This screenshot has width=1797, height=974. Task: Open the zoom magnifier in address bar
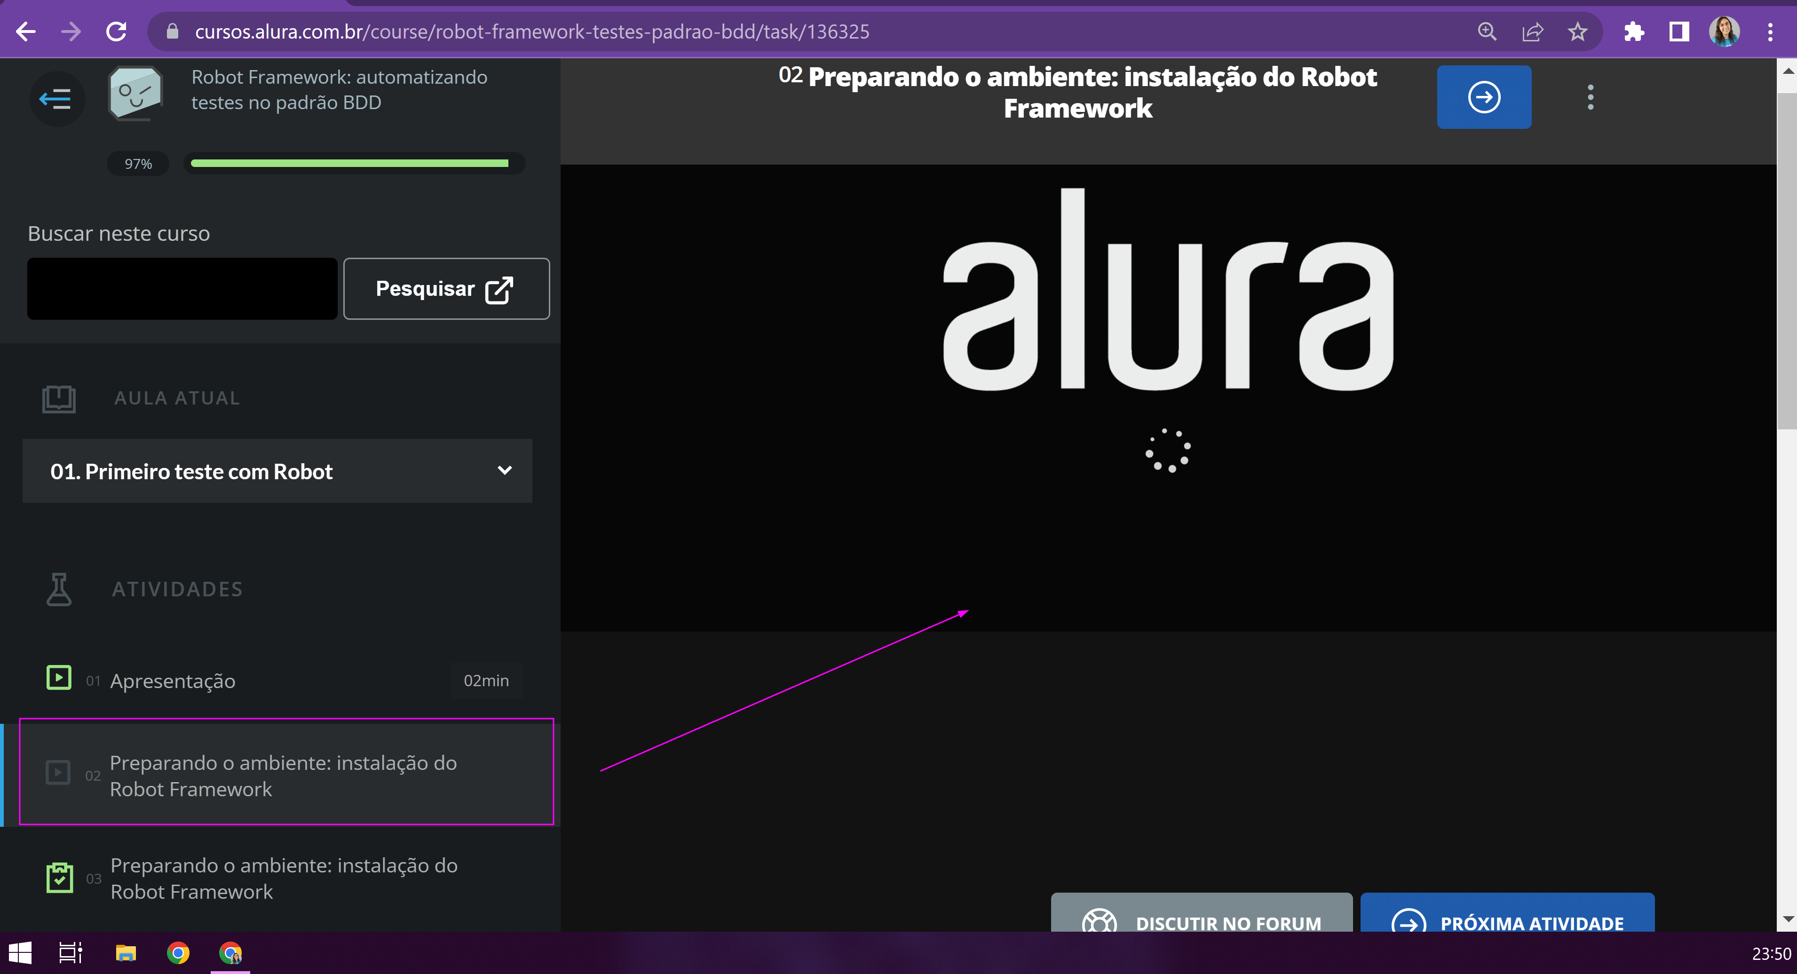pyautogui.click(x=1487, y=32)
